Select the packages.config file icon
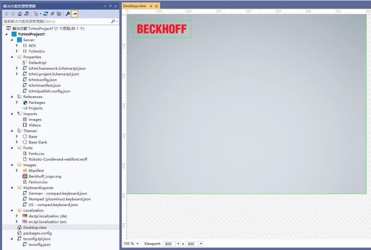This screenshot has height=250, width=371. point(19,233)
